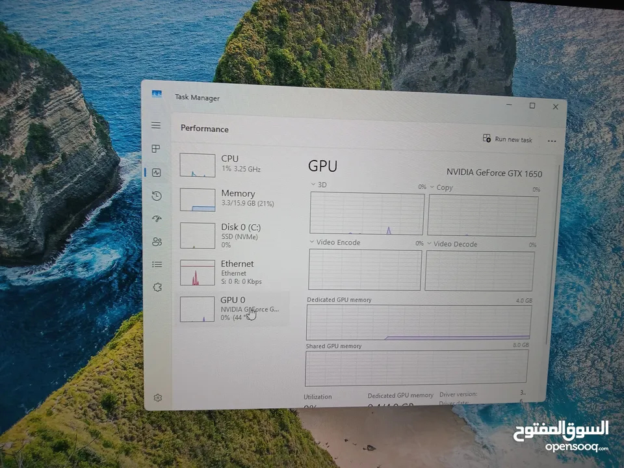Click the Dedicated GPU memory graph

point(419,322)
